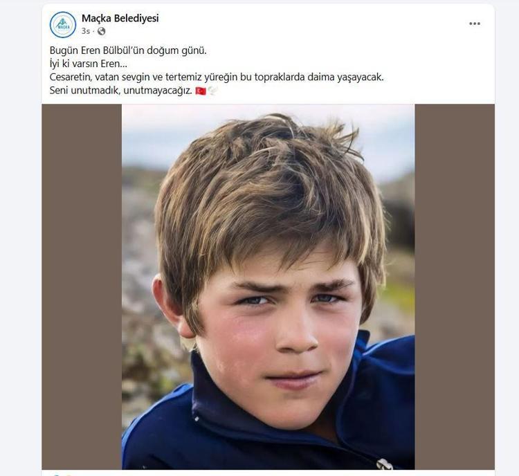Click the Turkish flag emoji
Viewport: 519px width, 476px height.
coord(201,91)
